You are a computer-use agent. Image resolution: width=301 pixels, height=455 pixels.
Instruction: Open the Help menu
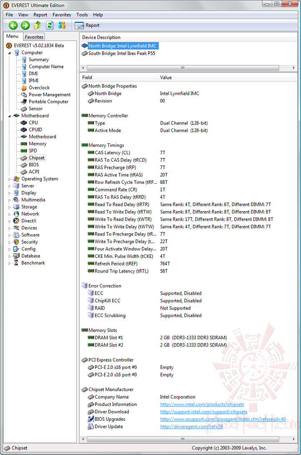pyautogui.click(x=98, y=15)
